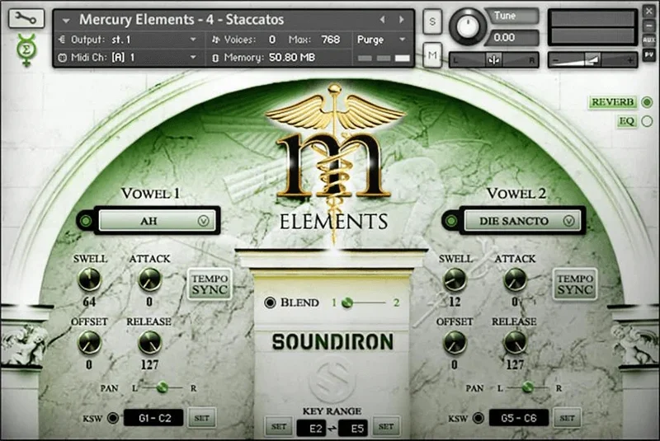Click the Tune value 0.00 field

[x=512, y=38]
